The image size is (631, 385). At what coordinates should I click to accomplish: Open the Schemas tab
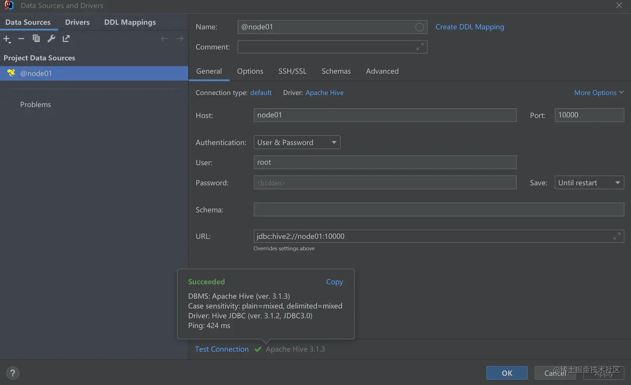pos(336,71)
